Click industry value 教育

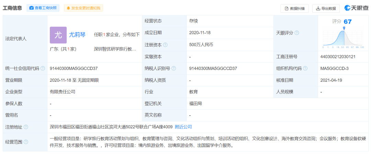[x=193, y=92]
